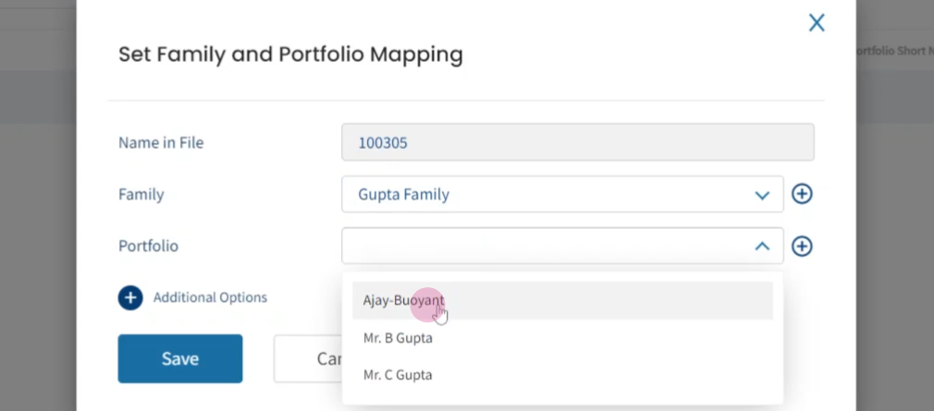The image size is (934, 411).
Task: Cancel the mapping dialog
Action: coord(308,358)
